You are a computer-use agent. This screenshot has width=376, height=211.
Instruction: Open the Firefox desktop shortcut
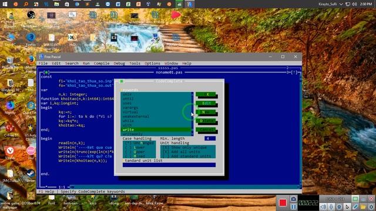pyautogui.click(x=31, y=39)
